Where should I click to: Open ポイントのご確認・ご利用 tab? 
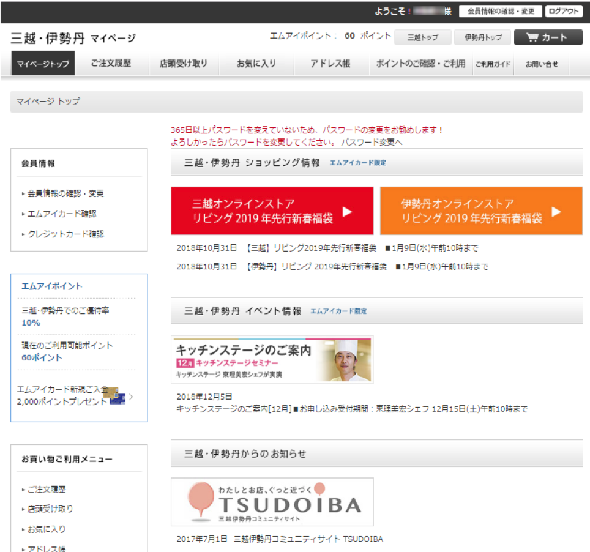(420, 63)
